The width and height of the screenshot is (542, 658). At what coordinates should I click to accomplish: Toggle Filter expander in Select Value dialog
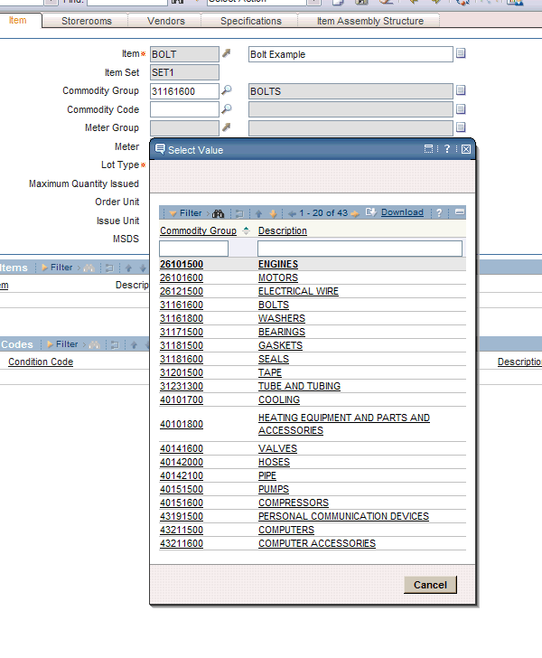pyautogui.click(x=185, y=213)
